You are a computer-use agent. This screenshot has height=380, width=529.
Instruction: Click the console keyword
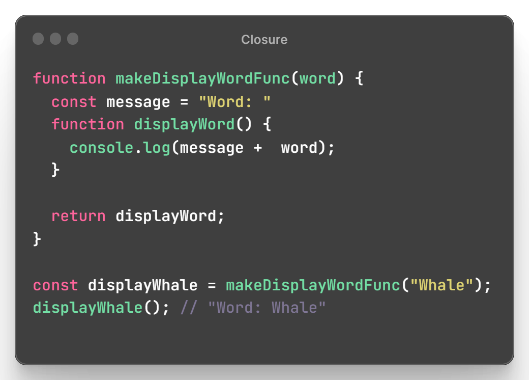[x=101, y=148]
